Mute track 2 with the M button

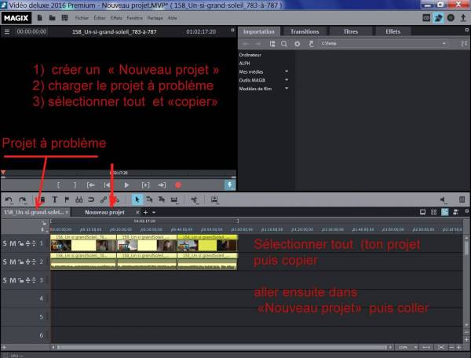14,260
